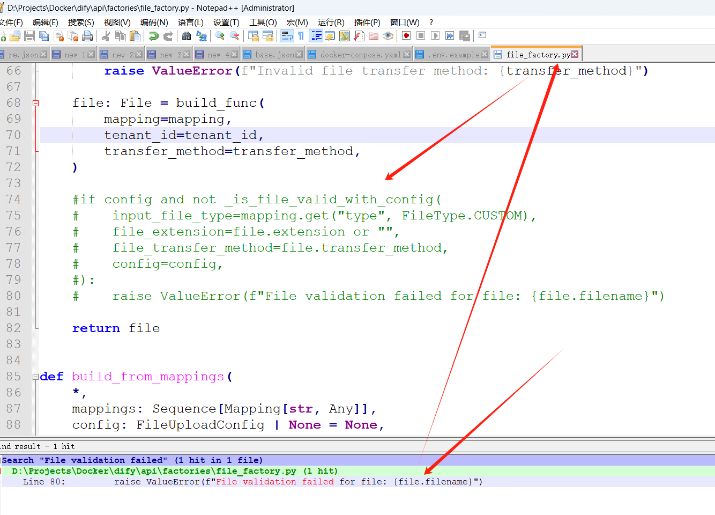The width and height of the screenshot is (715, 515).
Task: Close the file_factory.py tab
Action: pyautogui.click(x=575, y=54)
